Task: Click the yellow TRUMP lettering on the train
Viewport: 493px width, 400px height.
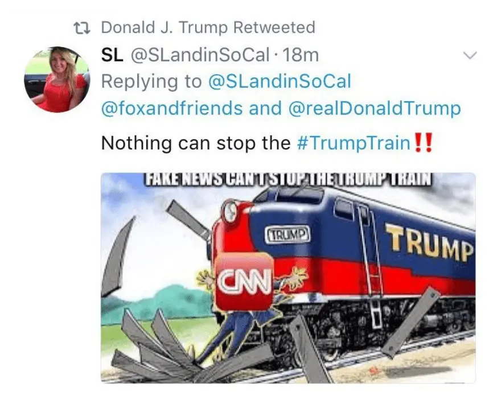Action: [x=429, y=244]
